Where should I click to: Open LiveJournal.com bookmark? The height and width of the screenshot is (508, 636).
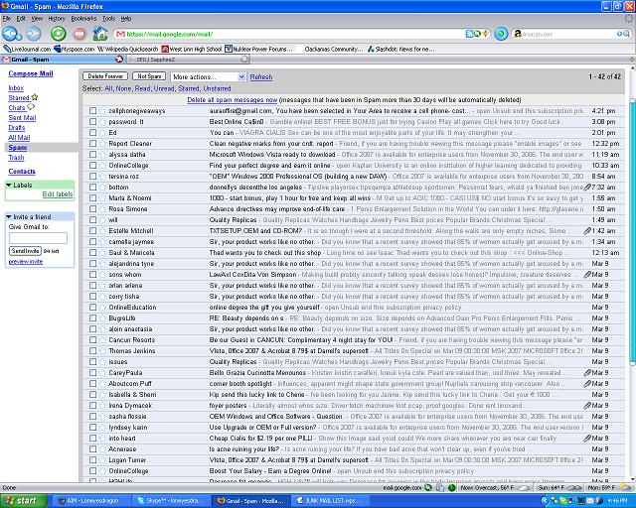[x=27, y=49]
